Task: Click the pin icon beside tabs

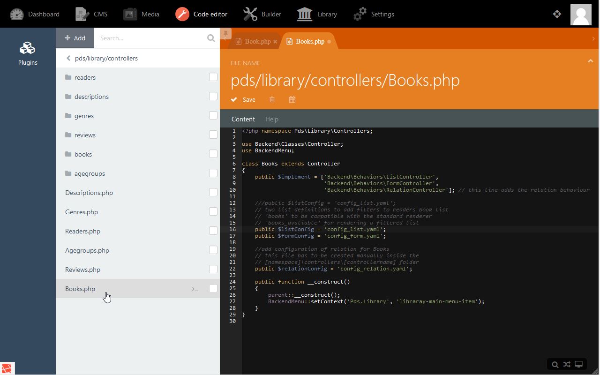Action: [x=225, y=34]
